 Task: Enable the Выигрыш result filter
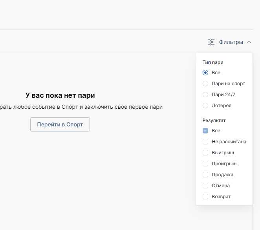[x=205, y=153]
